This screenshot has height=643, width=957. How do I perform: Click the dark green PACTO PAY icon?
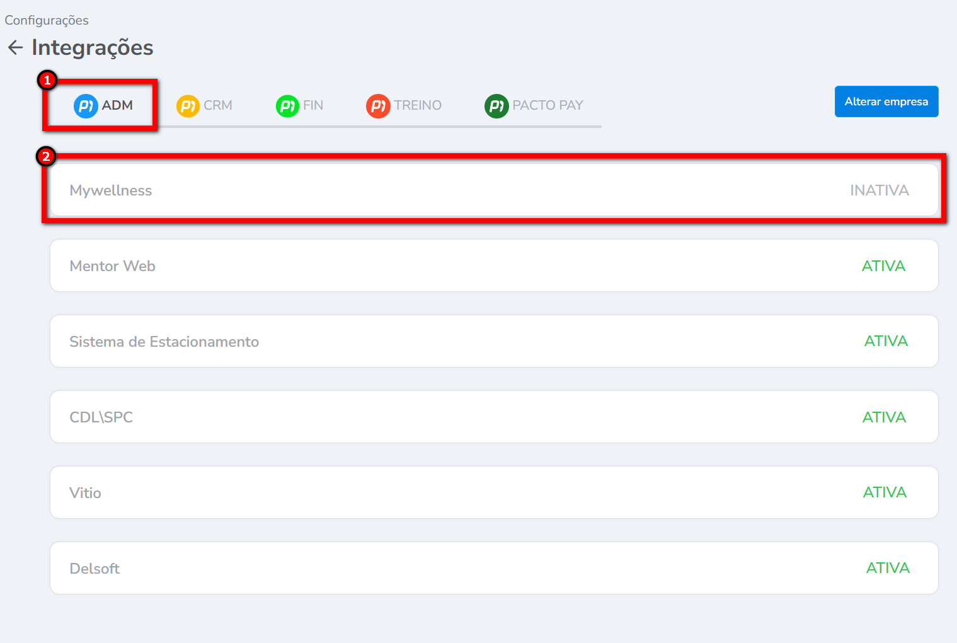[496, 106]
